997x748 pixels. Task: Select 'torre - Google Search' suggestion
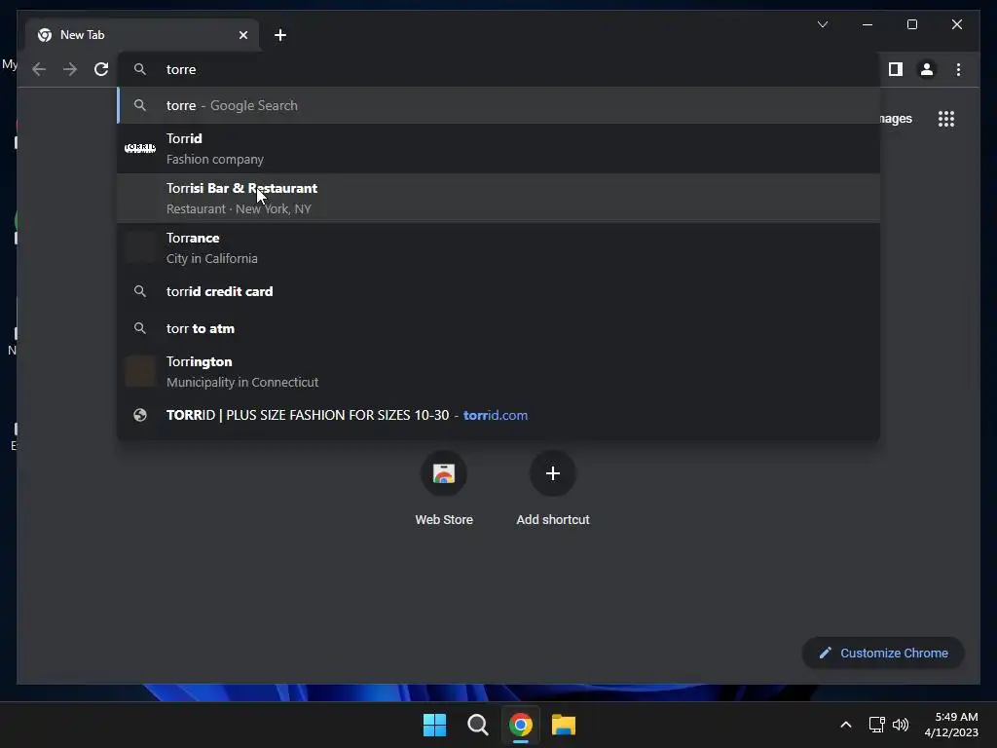coord(498,105)
